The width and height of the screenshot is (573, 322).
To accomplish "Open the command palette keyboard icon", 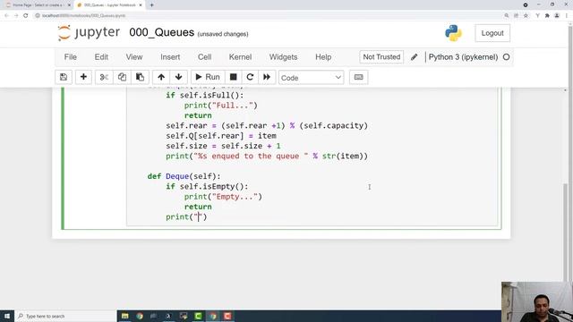I will tap(358, 77).
